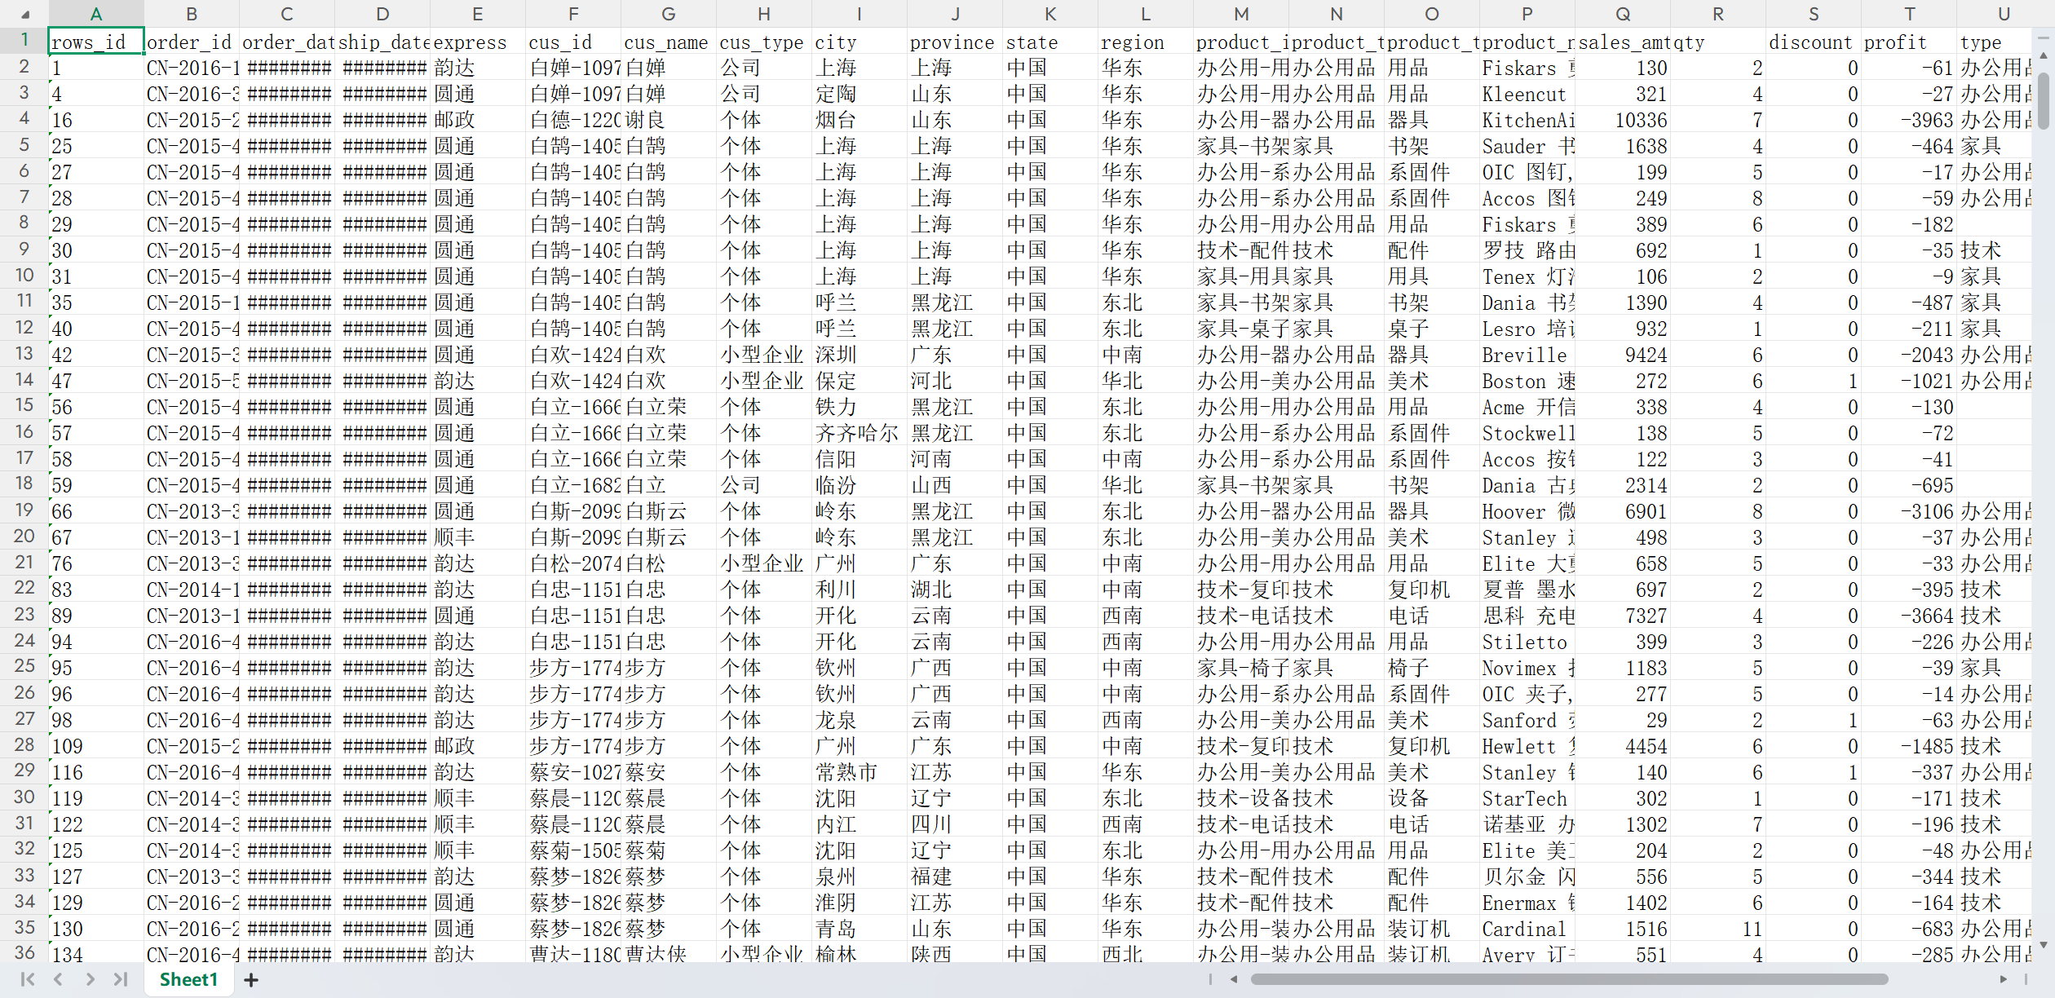This screenshot has height=998, width=2055.
Task: Select province cell 福建
Action: [x=955, y=877]
